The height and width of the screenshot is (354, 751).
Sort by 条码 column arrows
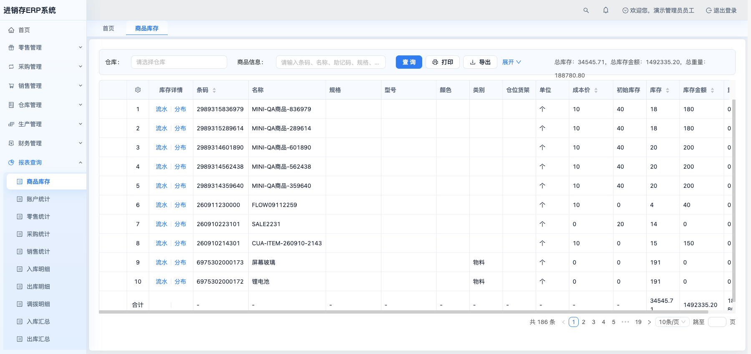(214, 90)
